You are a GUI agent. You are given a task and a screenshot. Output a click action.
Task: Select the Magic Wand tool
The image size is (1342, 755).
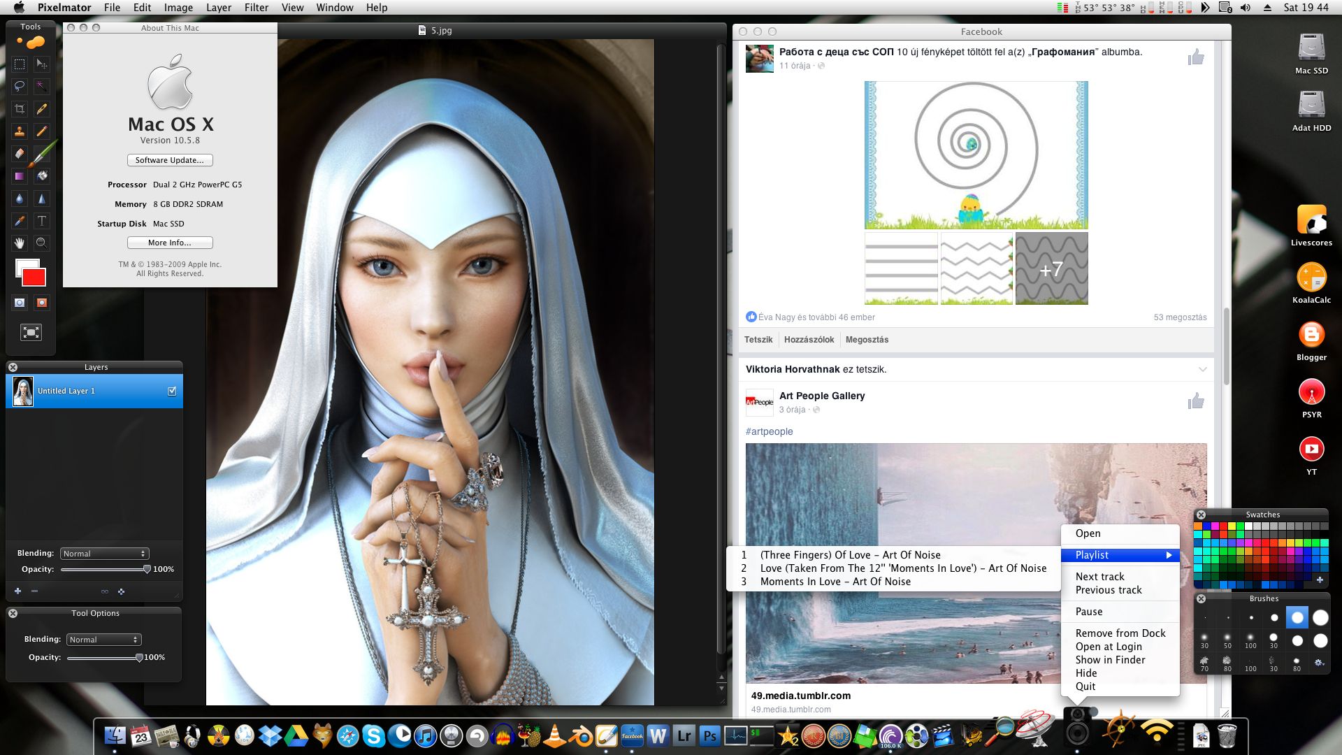point(42,86)
